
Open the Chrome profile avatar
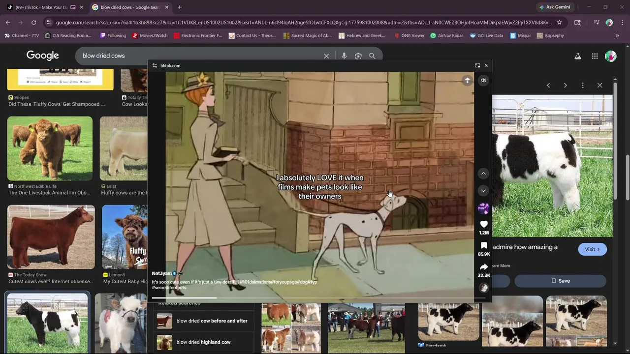(x=609, y=23)
